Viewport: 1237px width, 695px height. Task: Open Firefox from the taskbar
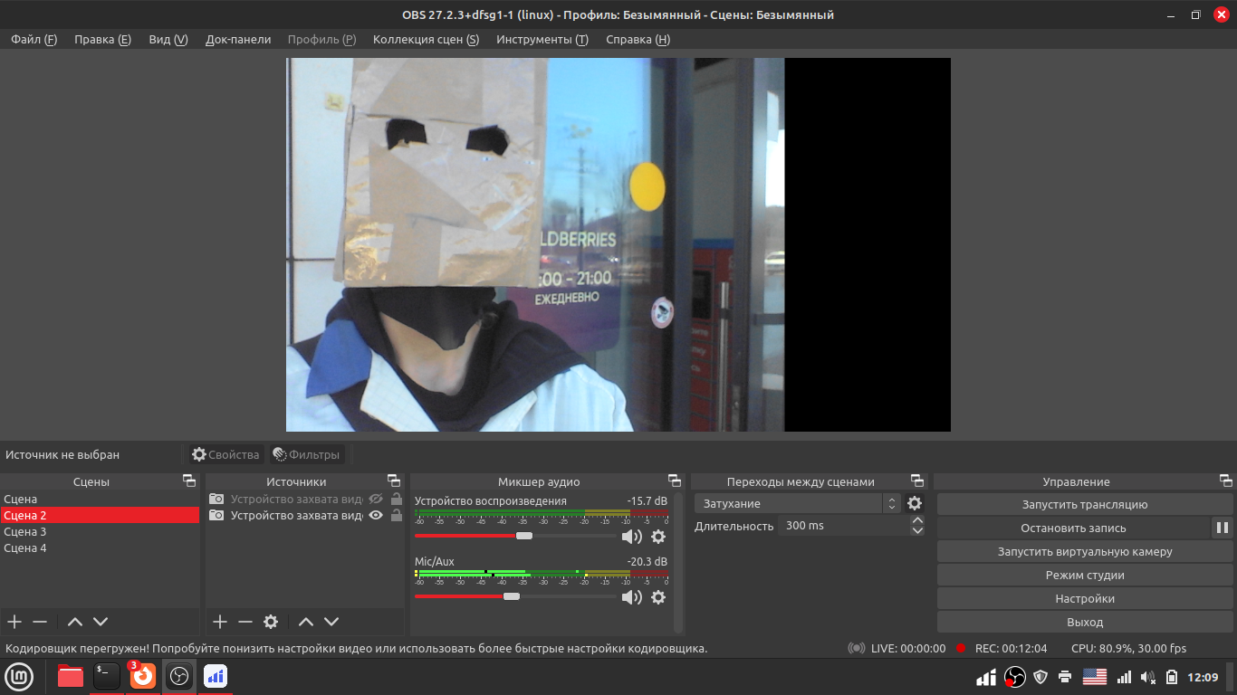tap(143, 676)
